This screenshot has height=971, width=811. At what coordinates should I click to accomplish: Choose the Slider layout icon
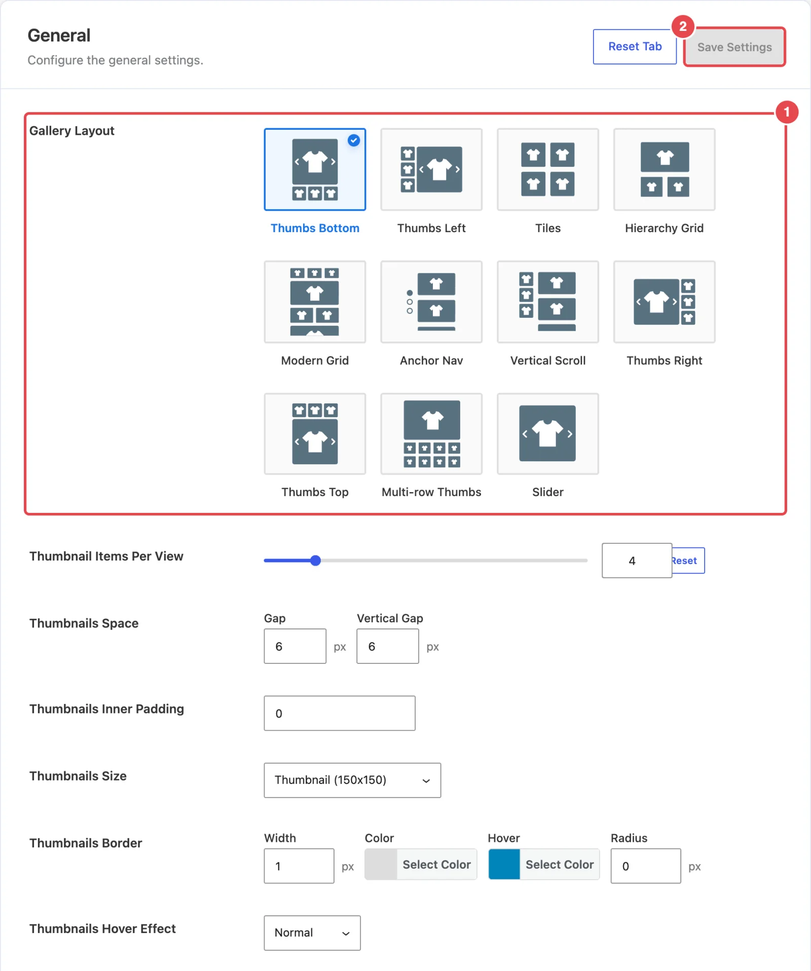tap(548, 434)
